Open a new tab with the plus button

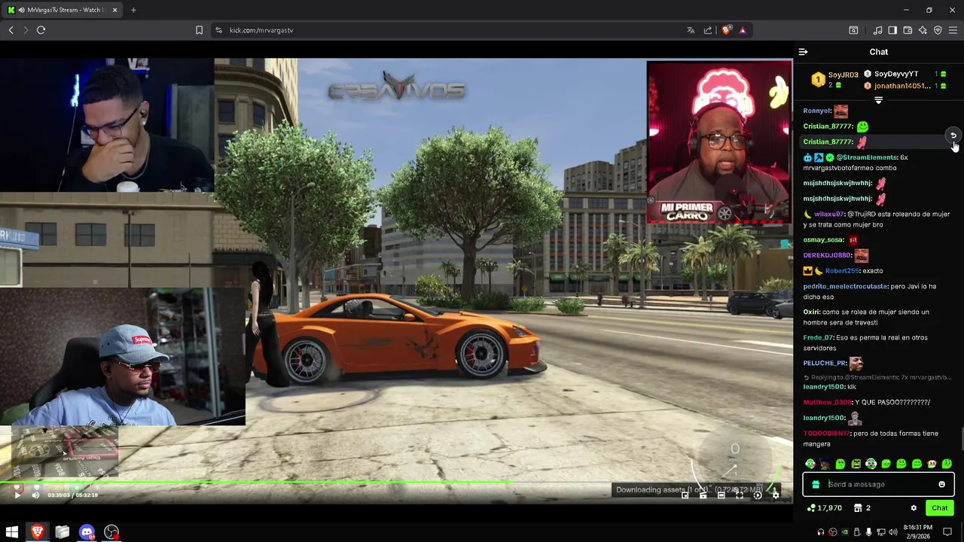point(133,10)
